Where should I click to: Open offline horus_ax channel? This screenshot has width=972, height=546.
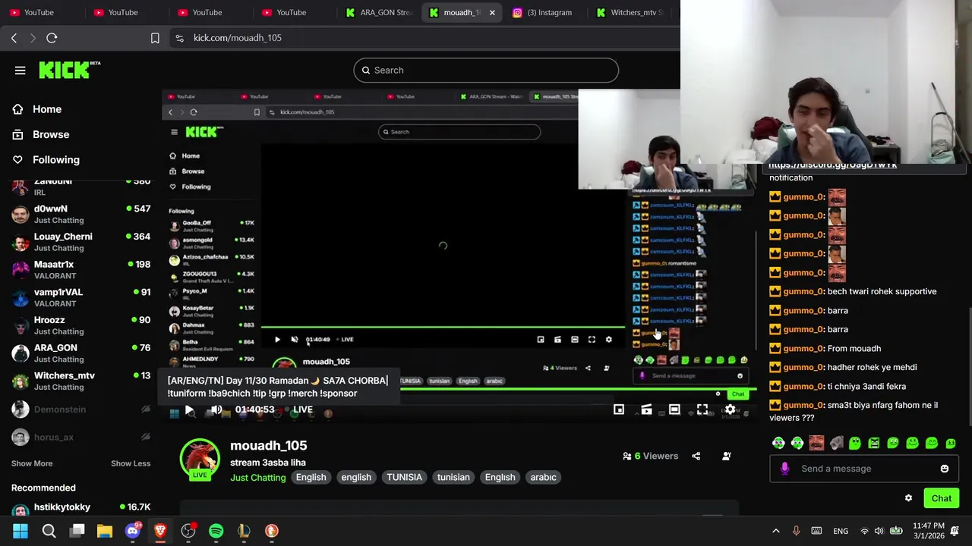[80, 438]
